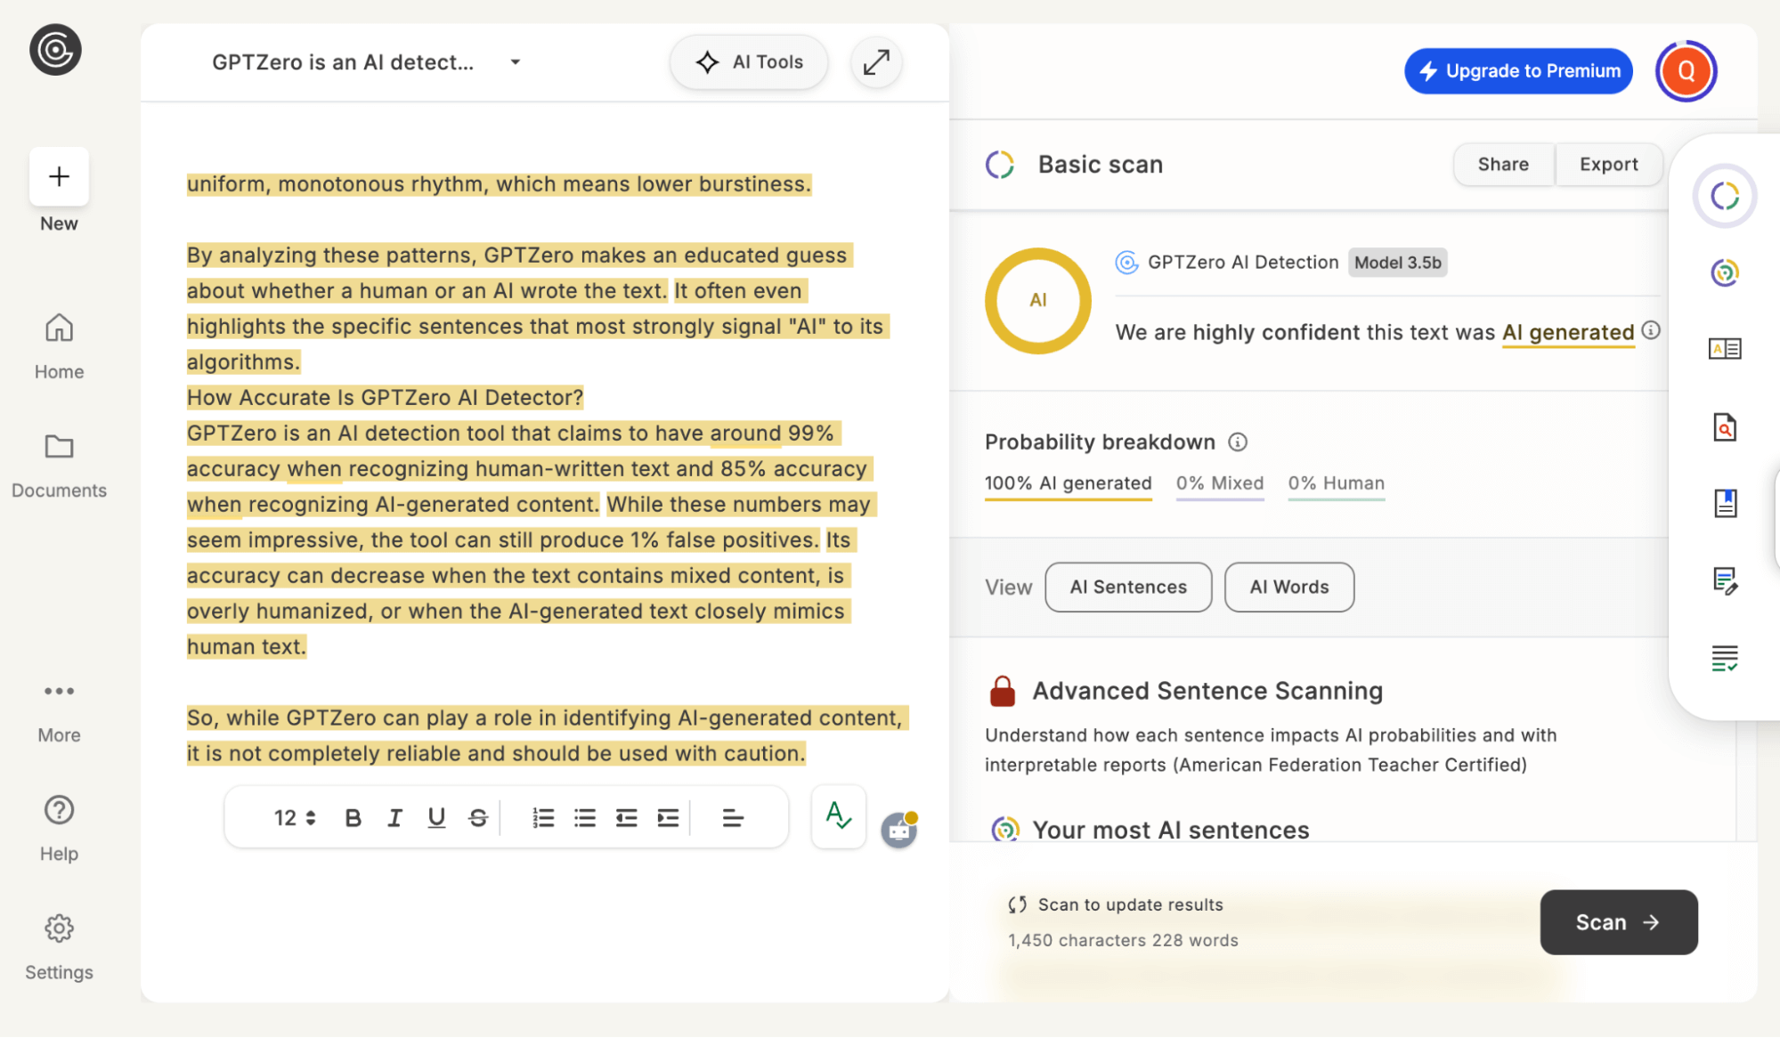The image size is (1780, 1038).
Task: Open the text alignment options
Action: coord(733,818)
